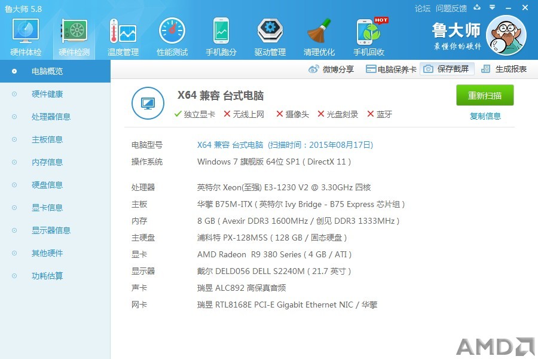Click the DELL S2240M monitor value
This screenshot has width=538, height=359.
274,272
